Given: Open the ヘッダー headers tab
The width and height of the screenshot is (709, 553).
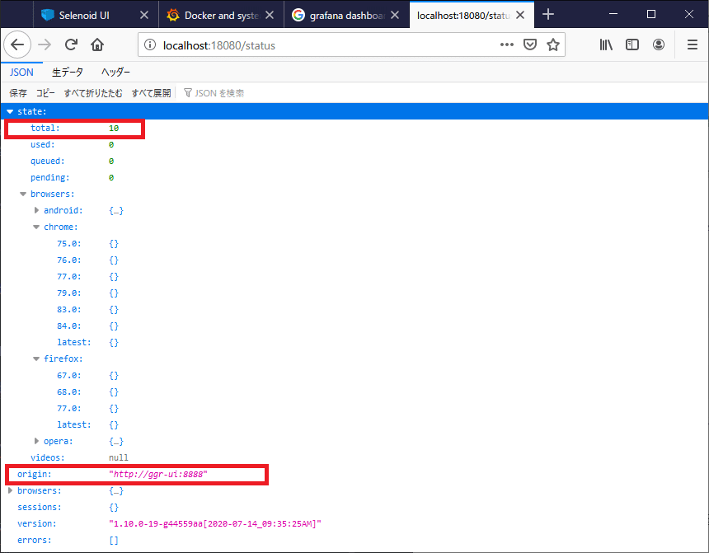Looking at the screenshot, I should [115, 72].
